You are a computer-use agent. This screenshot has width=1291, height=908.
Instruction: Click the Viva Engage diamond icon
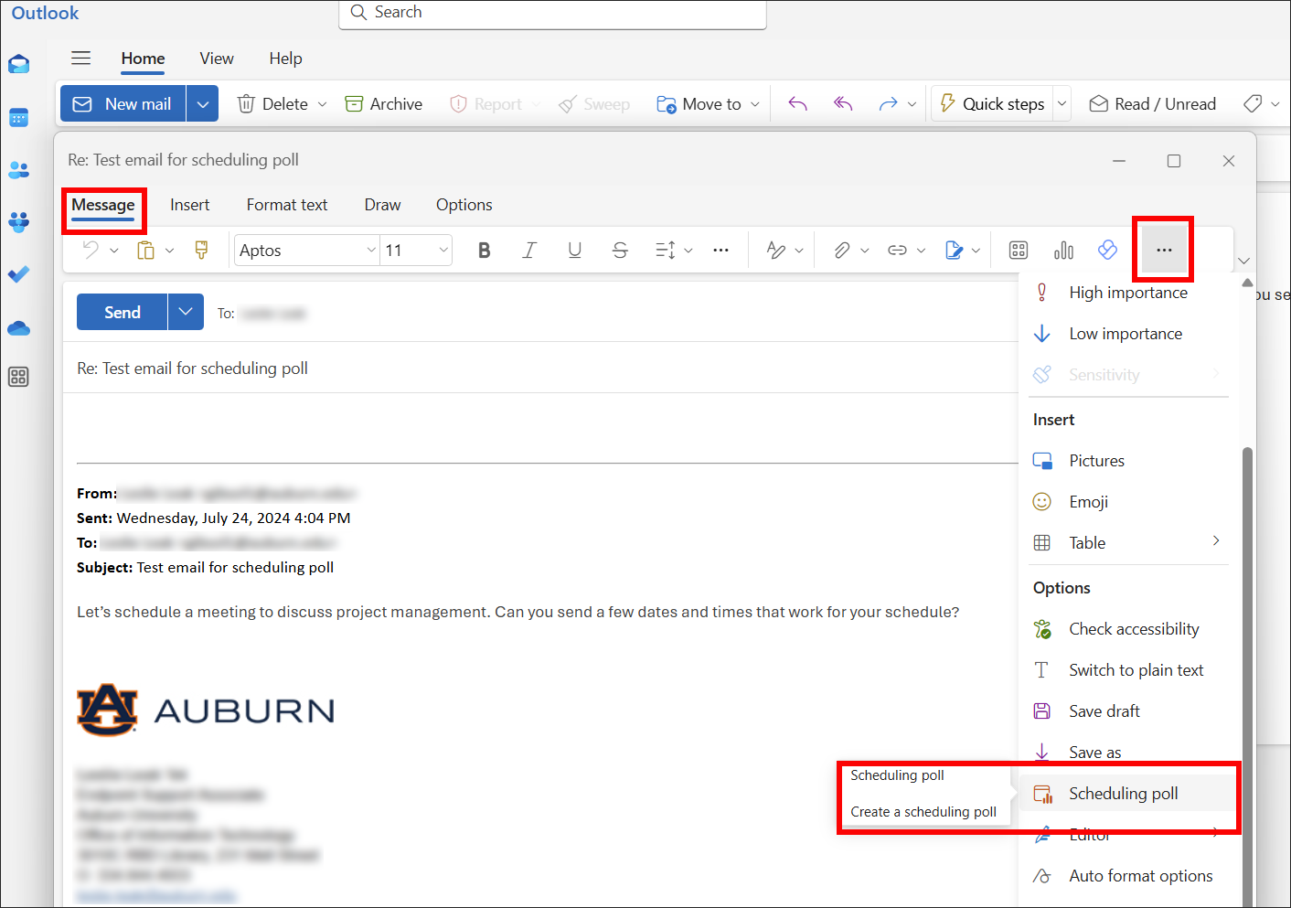[1107, 250]
